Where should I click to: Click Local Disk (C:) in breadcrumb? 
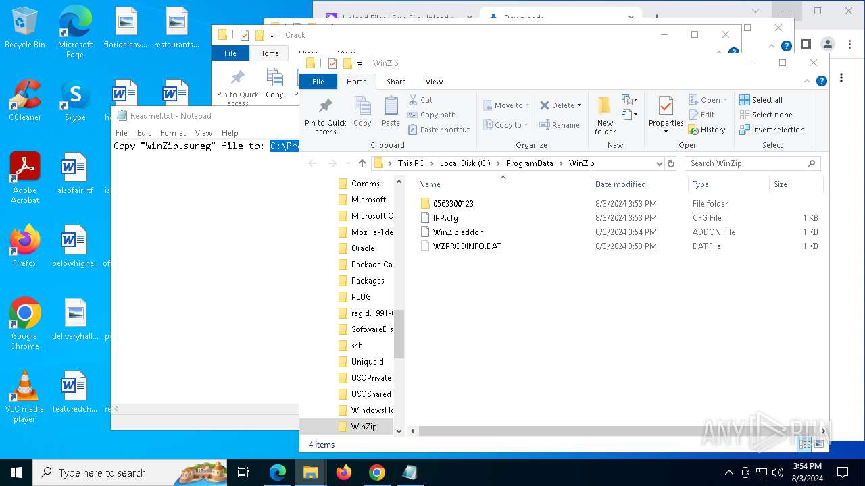(465, 163)
